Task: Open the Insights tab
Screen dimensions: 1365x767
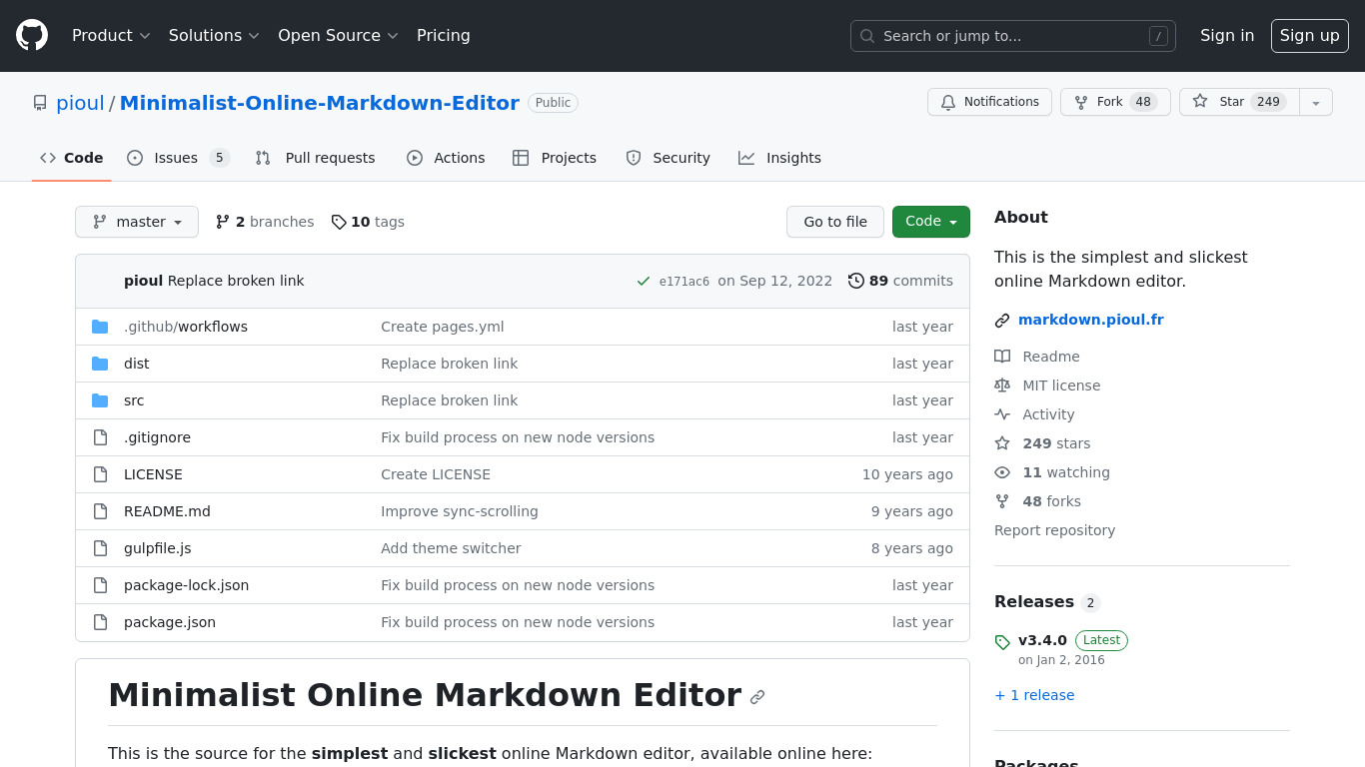Action: [779, 158]
